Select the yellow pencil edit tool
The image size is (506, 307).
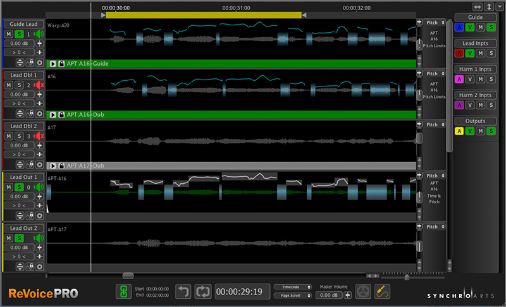tap(383, 292)
